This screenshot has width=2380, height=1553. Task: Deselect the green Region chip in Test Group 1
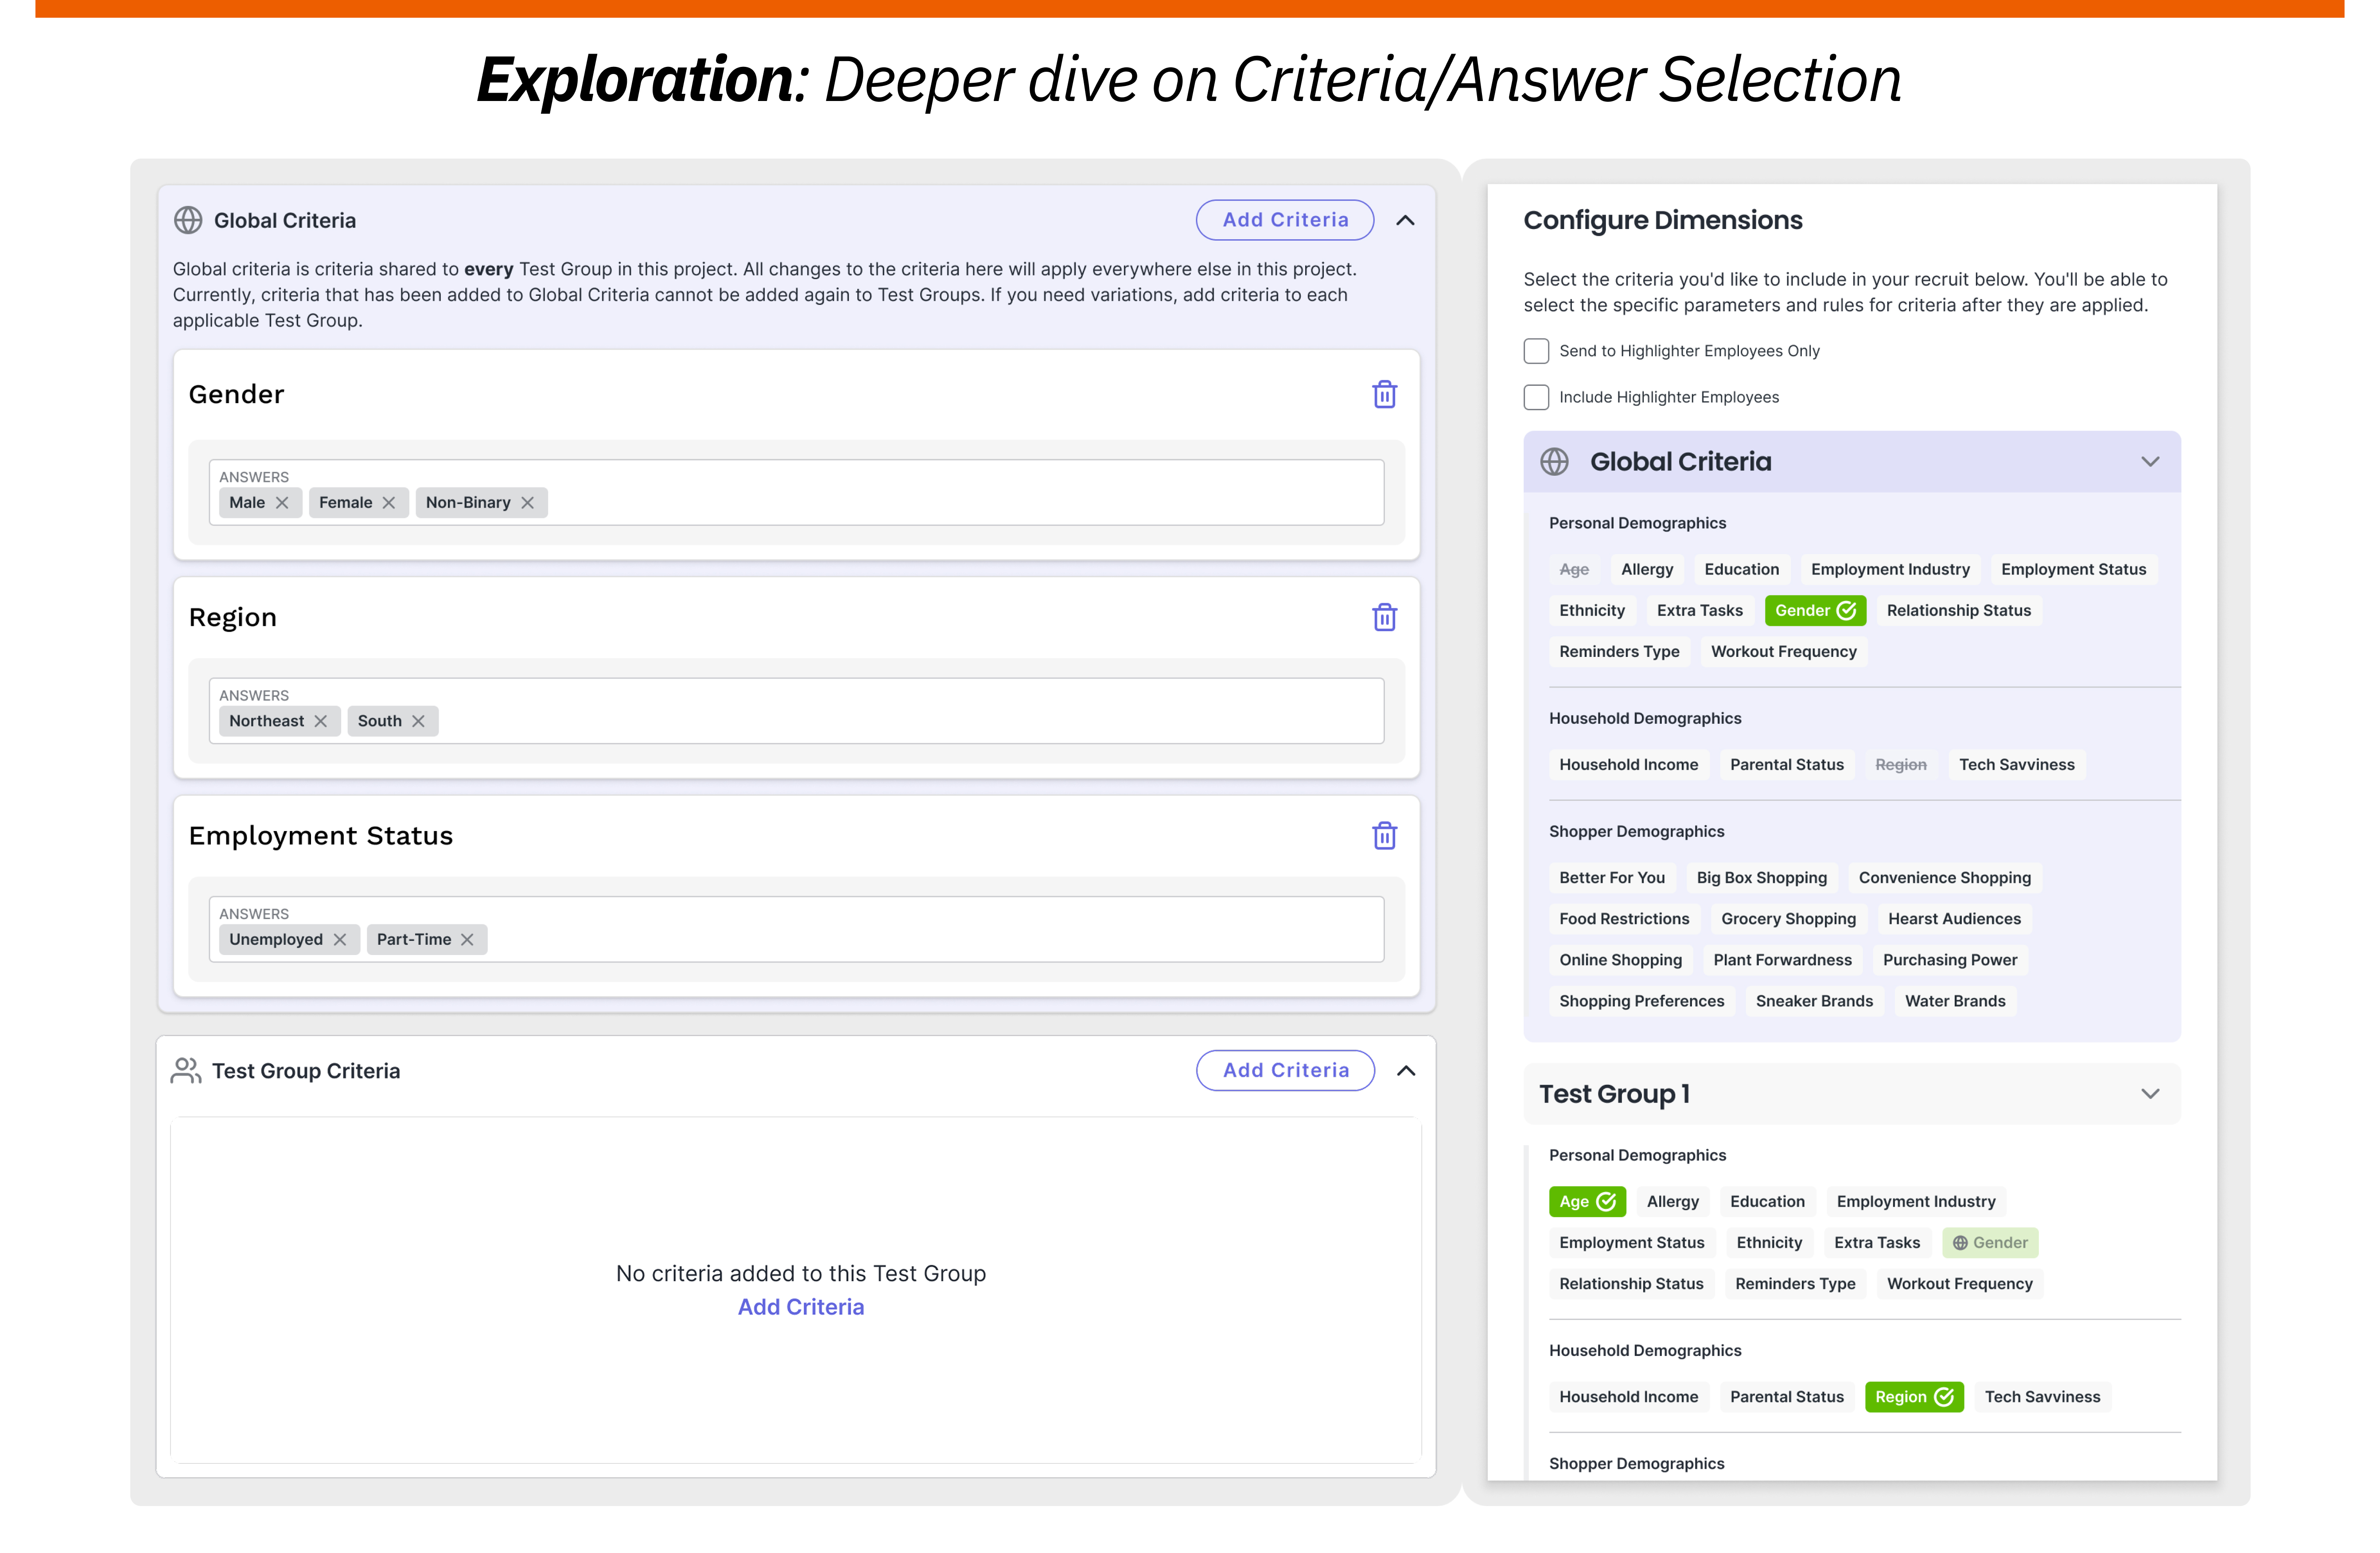tap(1914, 1397)
